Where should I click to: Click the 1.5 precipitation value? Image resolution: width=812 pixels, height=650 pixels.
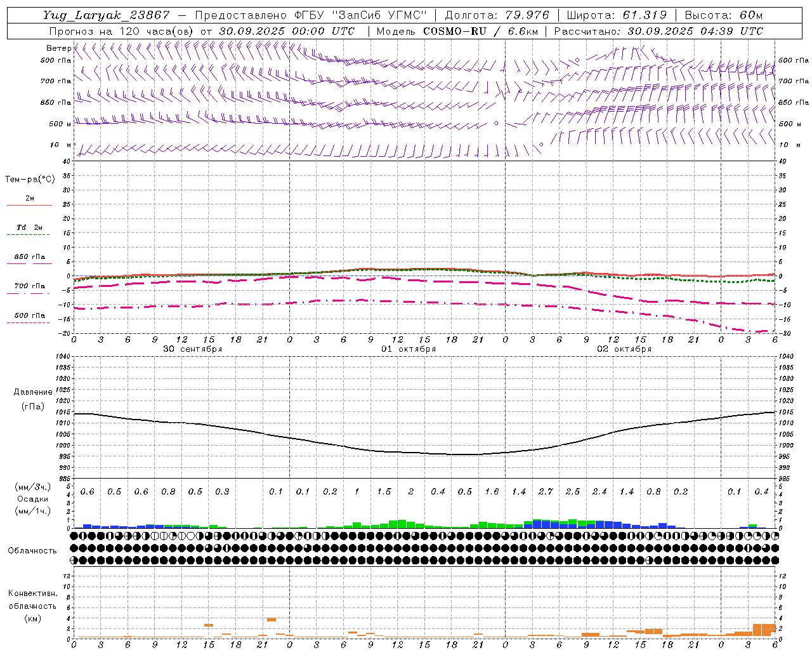(x=384, y=491)
